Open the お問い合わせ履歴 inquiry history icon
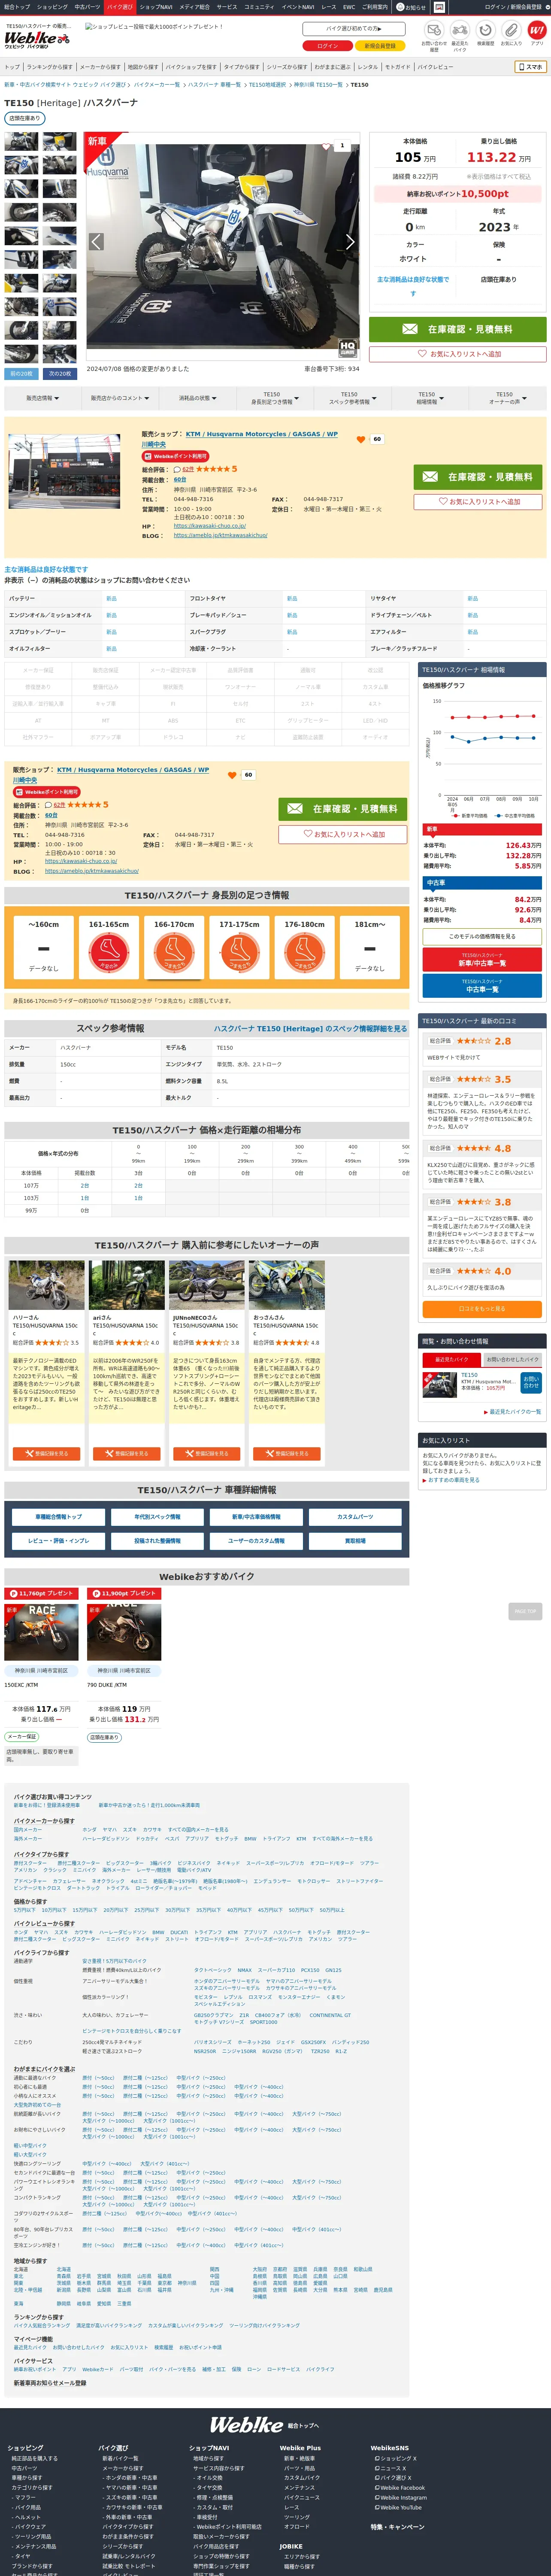 (433, 31)
